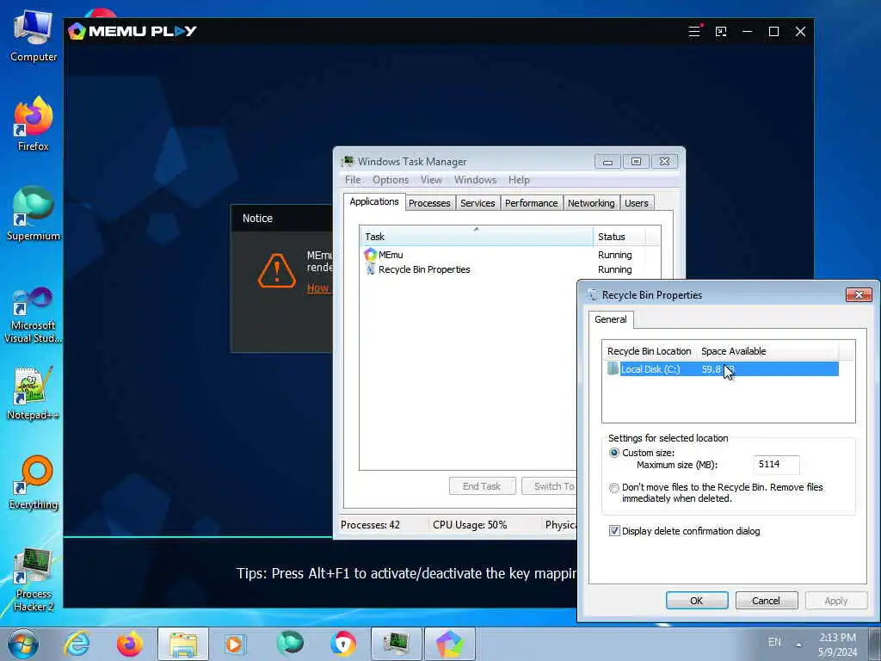Click the Processes: 42 status entry
The height and width of the screenshot is (661, 881).
(x=370, y=525)
